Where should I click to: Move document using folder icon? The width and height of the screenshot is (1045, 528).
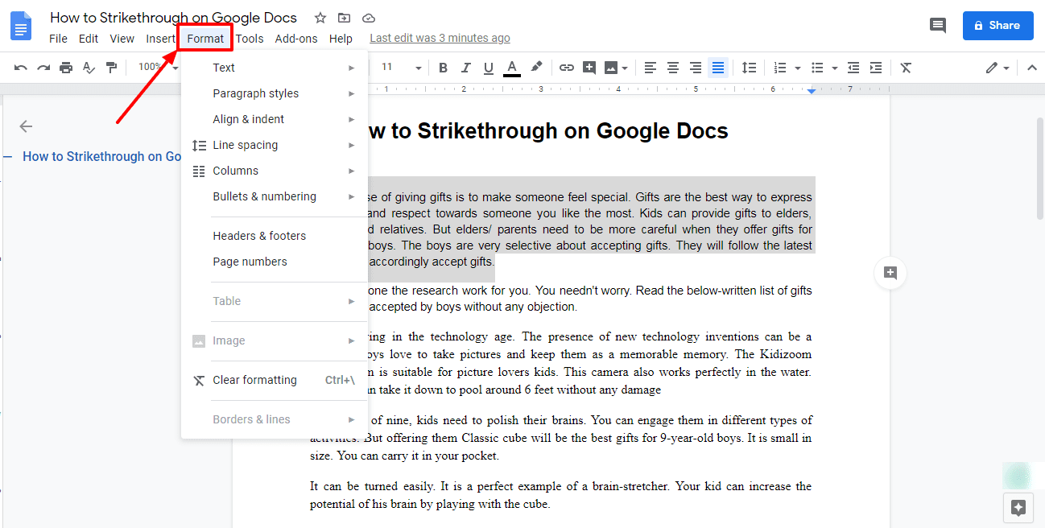344,18
